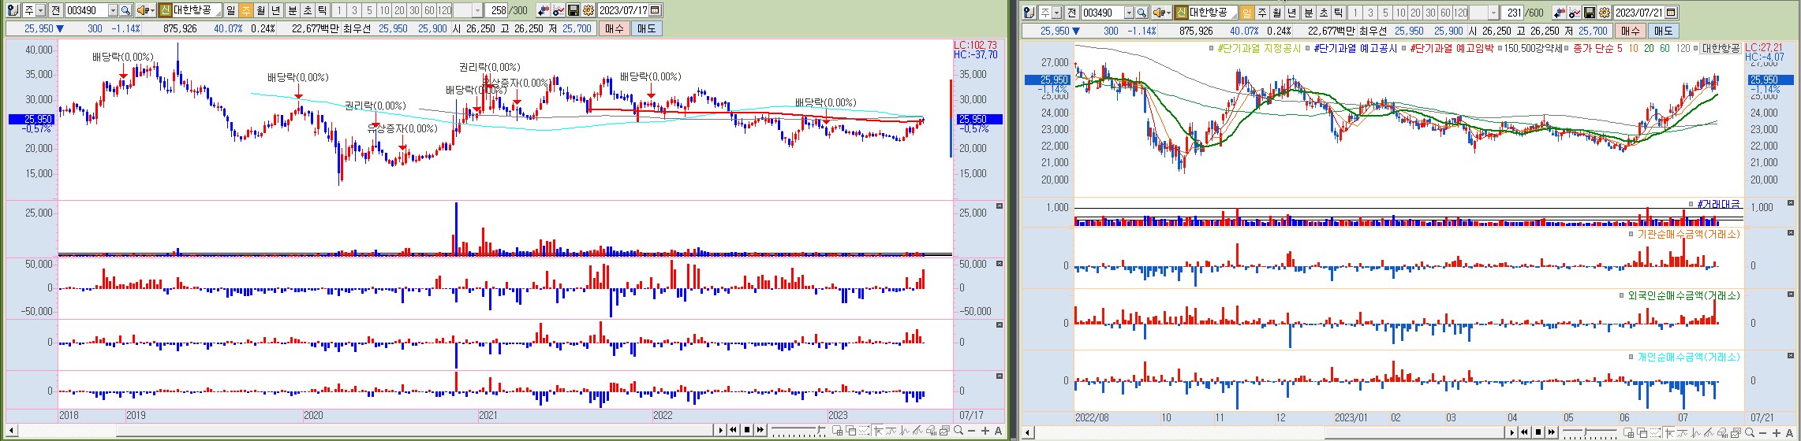The image size is (1801, 441).
Task: Click the 전 button in left chart toolbar
Action: tap(56, 10)
